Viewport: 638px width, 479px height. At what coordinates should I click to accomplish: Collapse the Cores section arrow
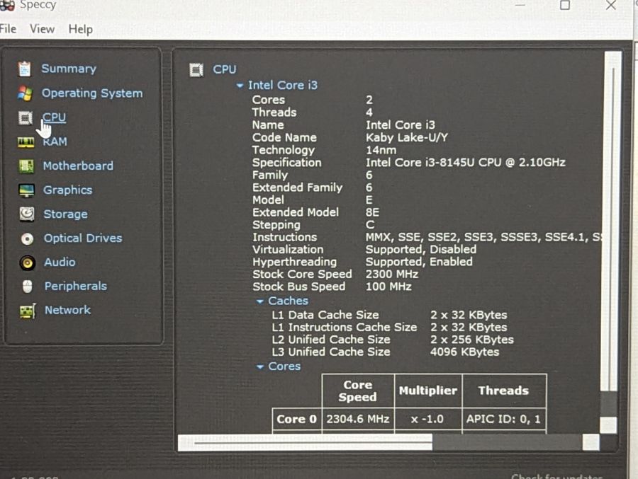260,367
